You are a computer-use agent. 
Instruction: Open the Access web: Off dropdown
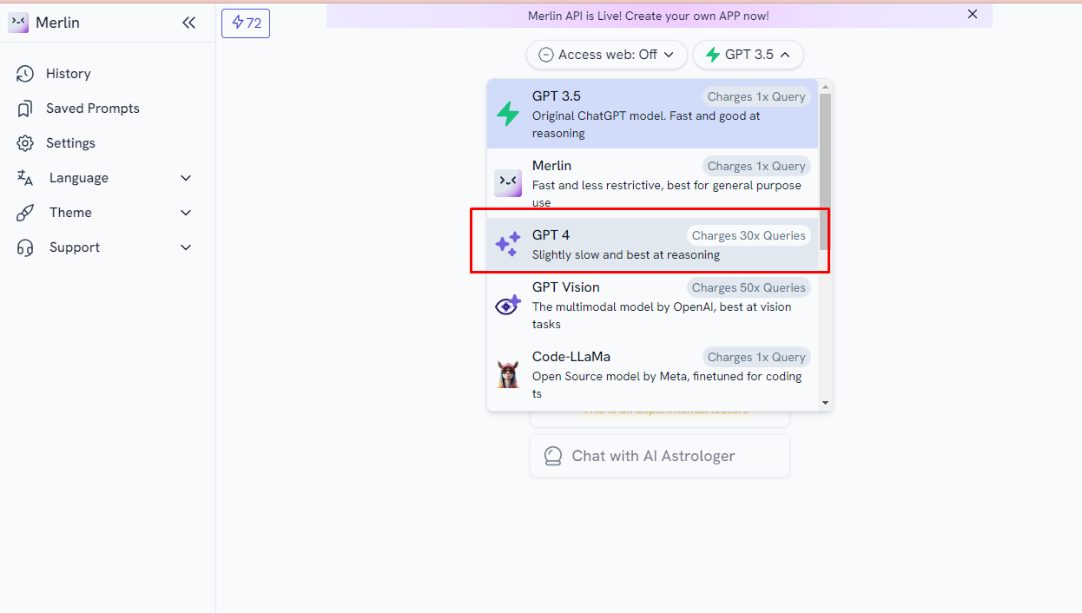click(x=607, y=55)
